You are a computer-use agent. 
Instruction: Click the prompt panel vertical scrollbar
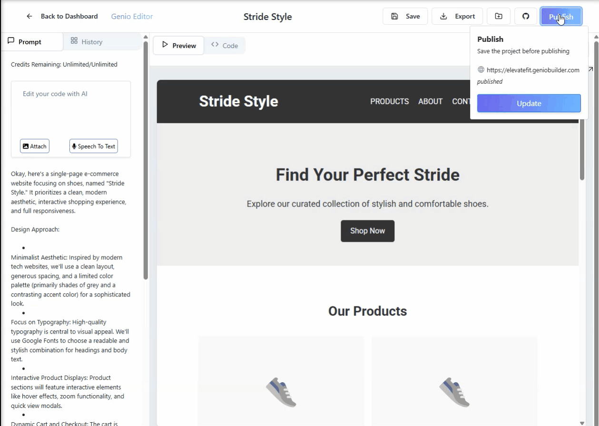click(146, 160)
